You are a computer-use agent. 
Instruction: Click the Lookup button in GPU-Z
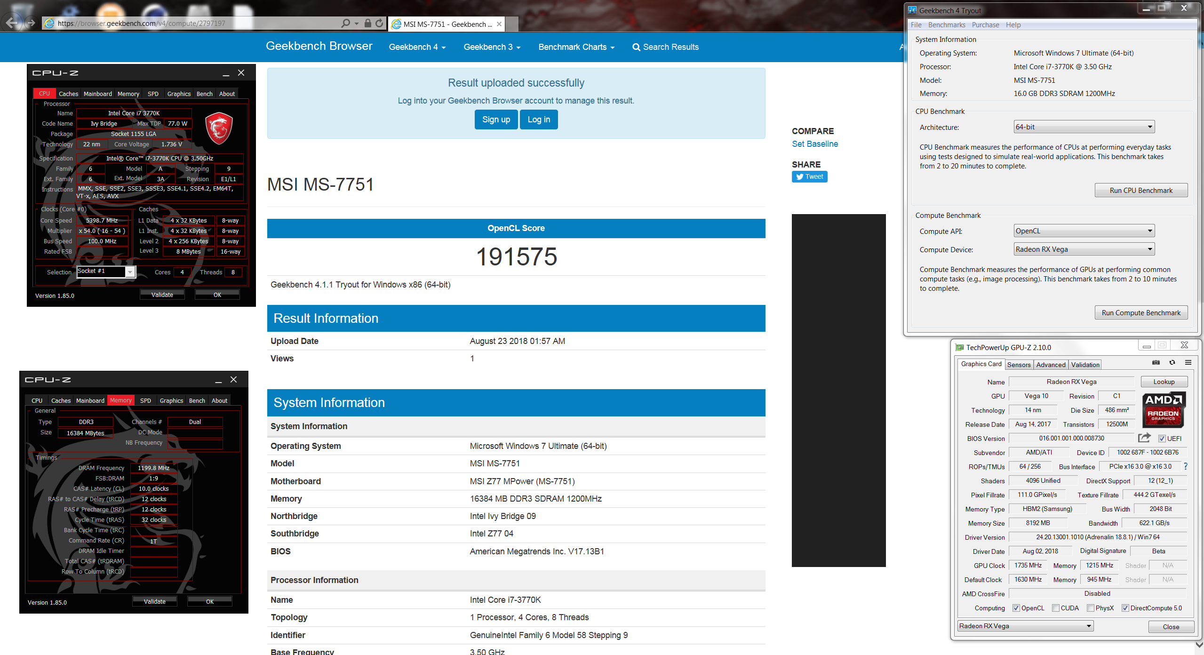1164,382
